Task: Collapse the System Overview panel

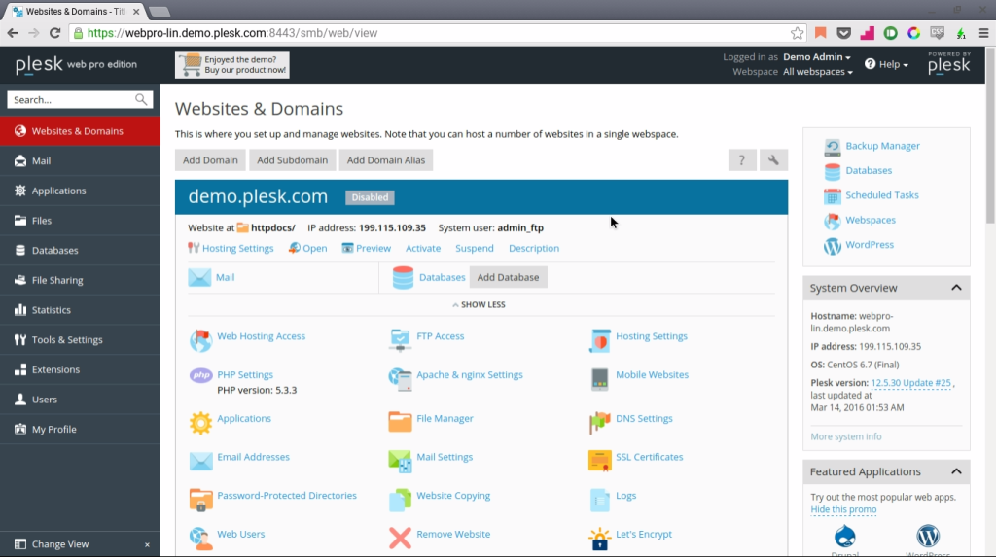Action: click(x=956, y=288)
